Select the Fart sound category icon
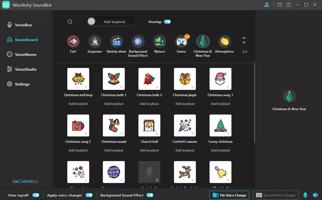Image resolution: width=322 pixels, height=200 pixels. point(73,42)
